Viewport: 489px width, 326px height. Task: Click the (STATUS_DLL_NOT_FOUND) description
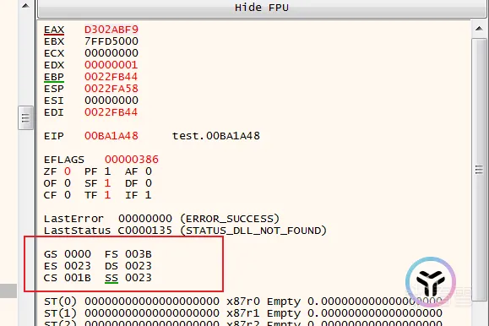(253, 231)
